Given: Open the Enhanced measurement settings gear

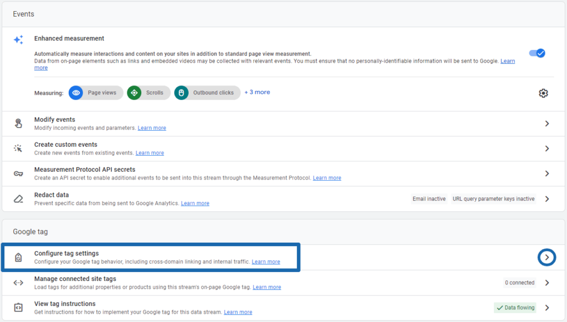Looking at the screenshot, I should click(543, 93).
